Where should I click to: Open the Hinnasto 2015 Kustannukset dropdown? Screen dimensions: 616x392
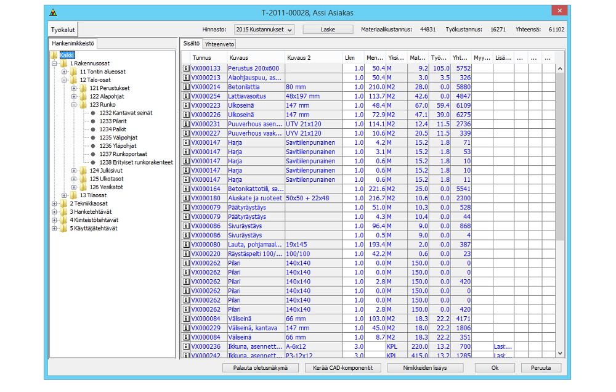pos(264,29)
